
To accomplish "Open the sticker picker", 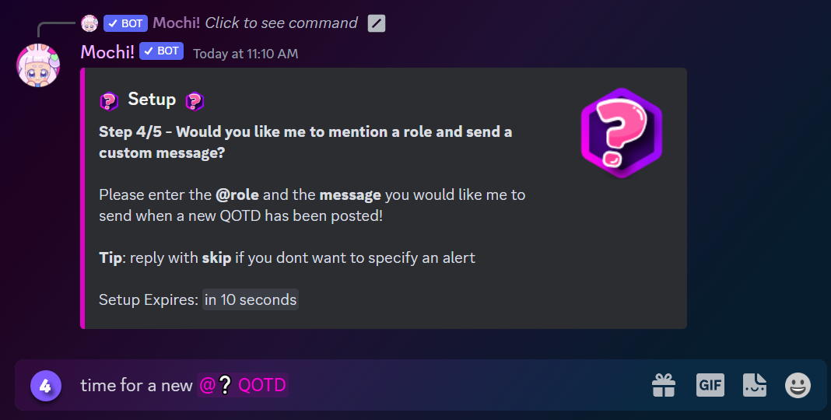I will (754, 385).
